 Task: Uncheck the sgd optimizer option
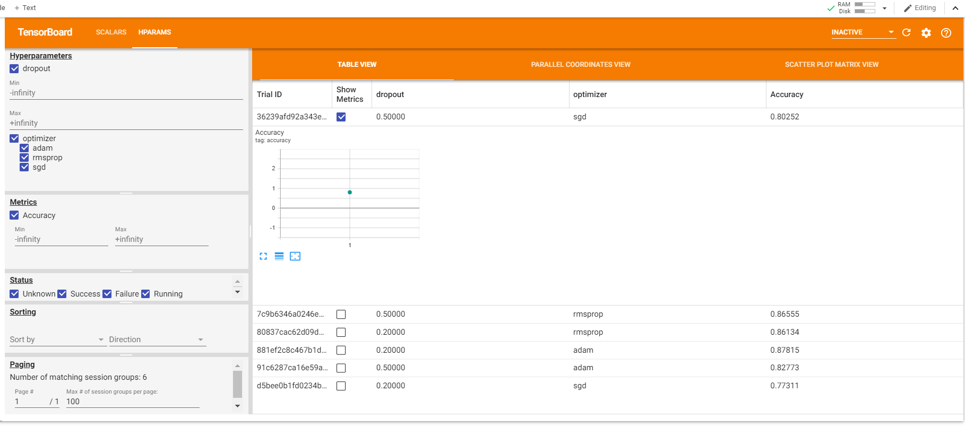(x=24, y=167)
